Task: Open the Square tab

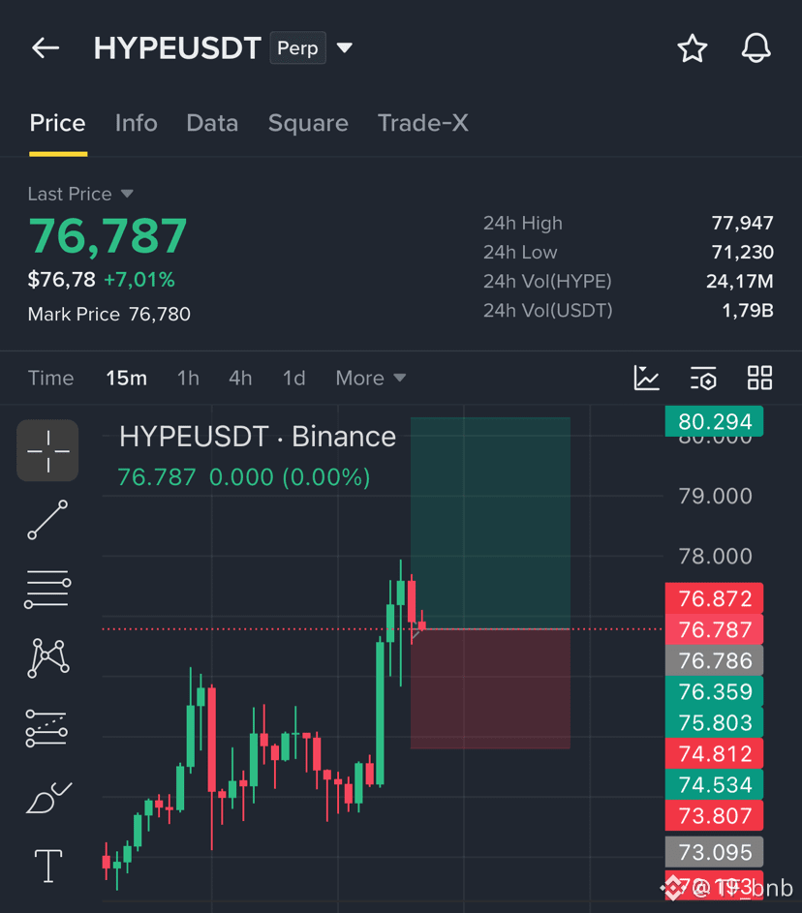Action: pyautogui.click(x=308, y=123)
